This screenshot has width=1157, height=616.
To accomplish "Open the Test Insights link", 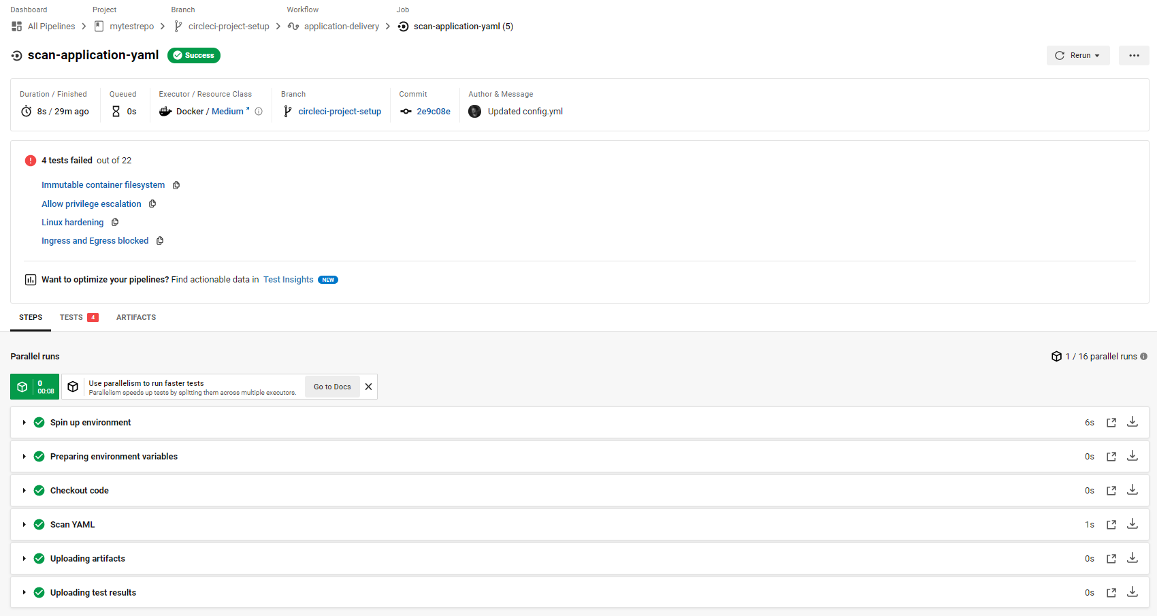I will coord(289,280).
